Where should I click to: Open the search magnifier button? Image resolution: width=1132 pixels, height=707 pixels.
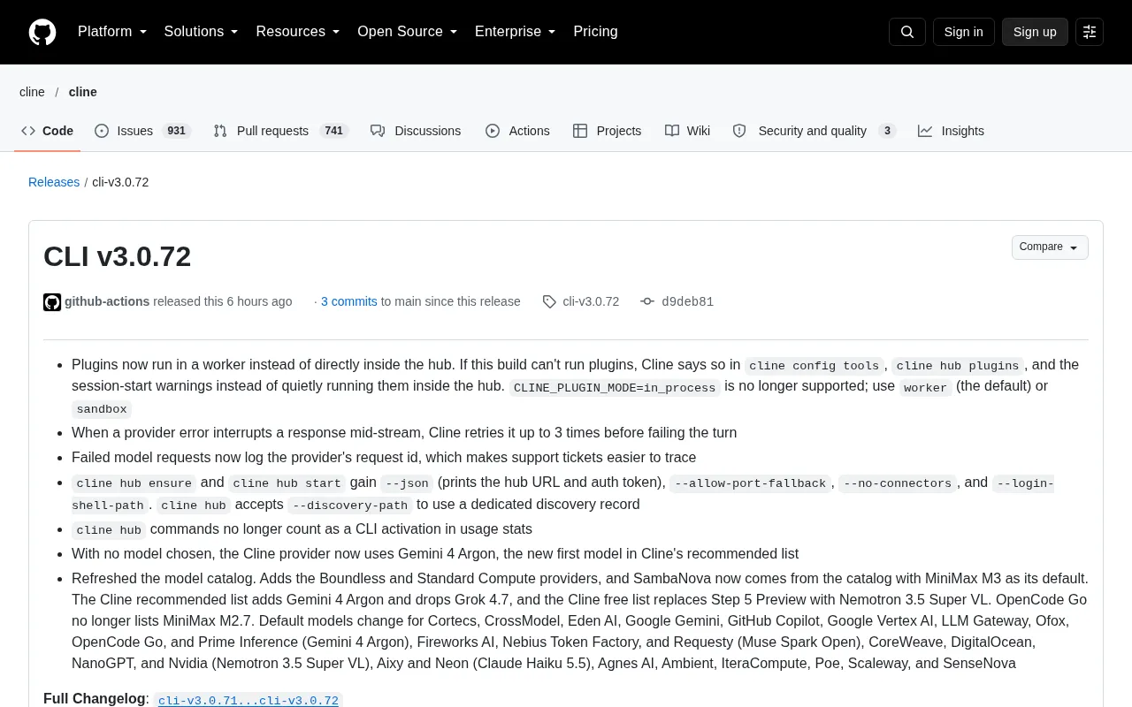click(907, 32)
